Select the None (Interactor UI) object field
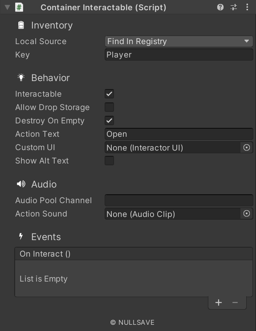The image size is (256, 331). [x=173, y=147]
